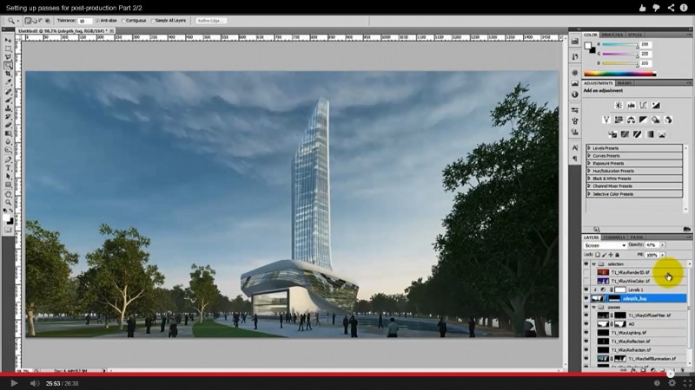This screenshot has width=695, height=390.
Task: Hide the Levels 1 adjustment layer
Action: pyautogui.click(x=586, y=289)
